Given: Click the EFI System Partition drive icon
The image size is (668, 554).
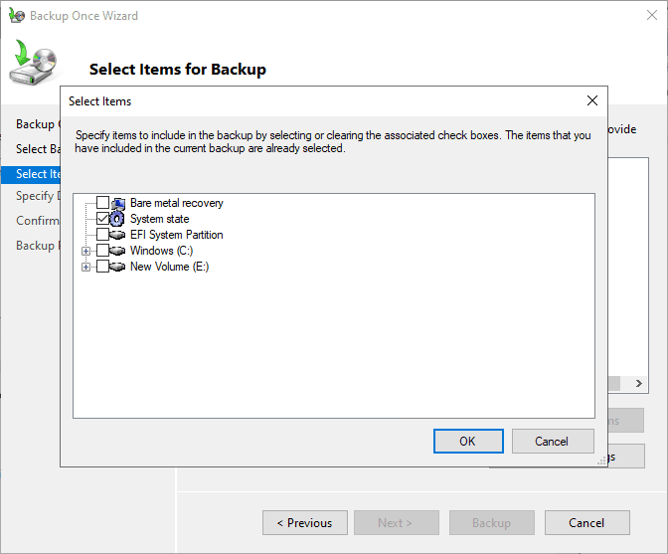Looking at the screenshot, I should point(118,235).
